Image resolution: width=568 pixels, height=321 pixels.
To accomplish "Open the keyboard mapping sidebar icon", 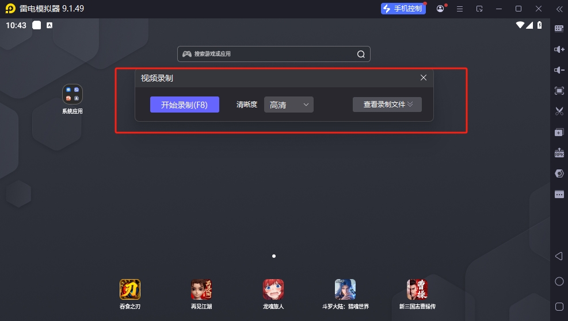I will pyautogui.click(x=559, y=28).
